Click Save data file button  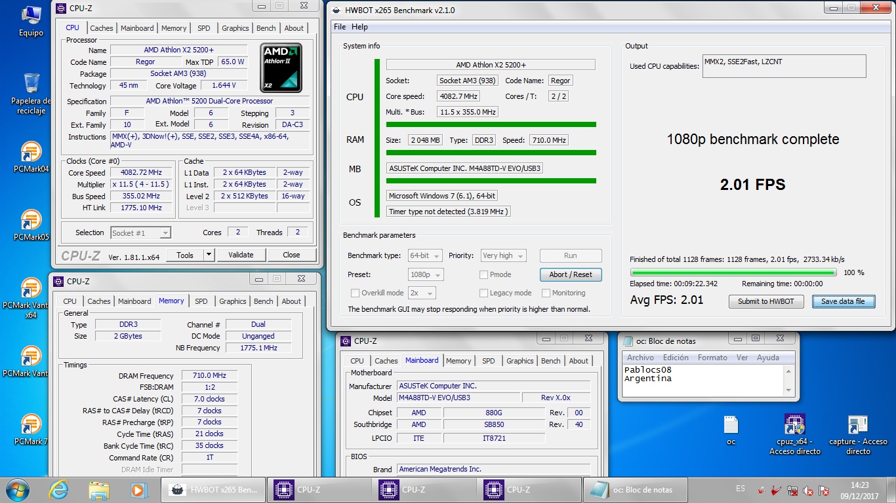843,301
